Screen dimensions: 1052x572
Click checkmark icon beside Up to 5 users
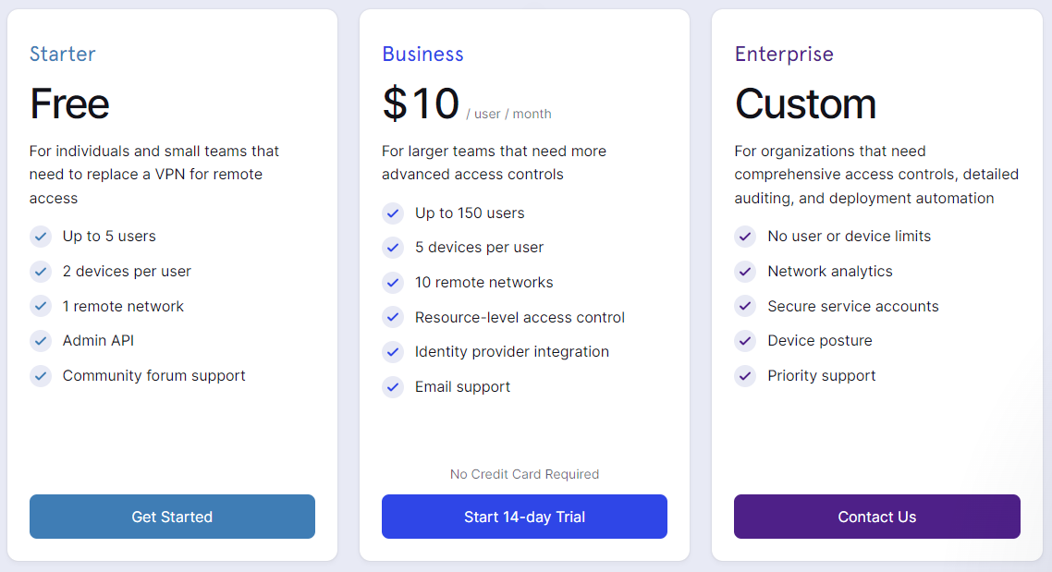(x=41, y=236)
